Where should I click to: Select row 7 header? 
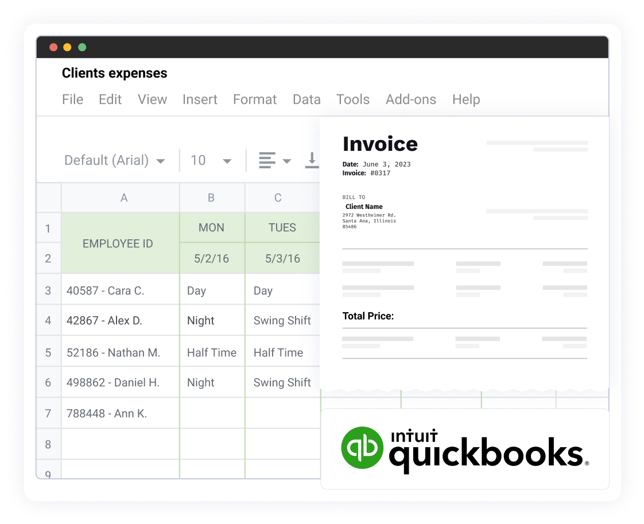48,413
